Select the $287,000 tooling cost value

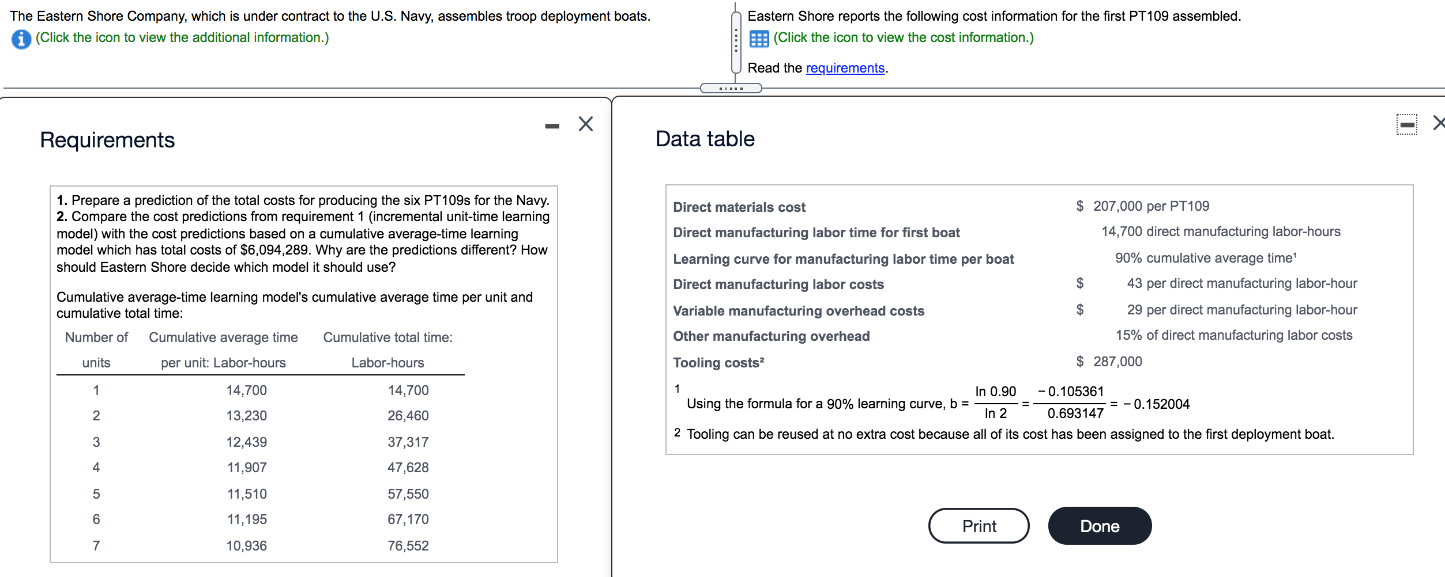tap(1109, 362)
